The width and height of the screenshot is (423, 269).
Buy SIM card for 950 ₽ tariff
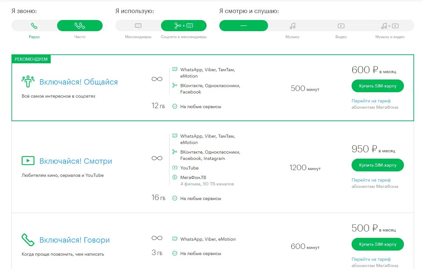point(378,165)
